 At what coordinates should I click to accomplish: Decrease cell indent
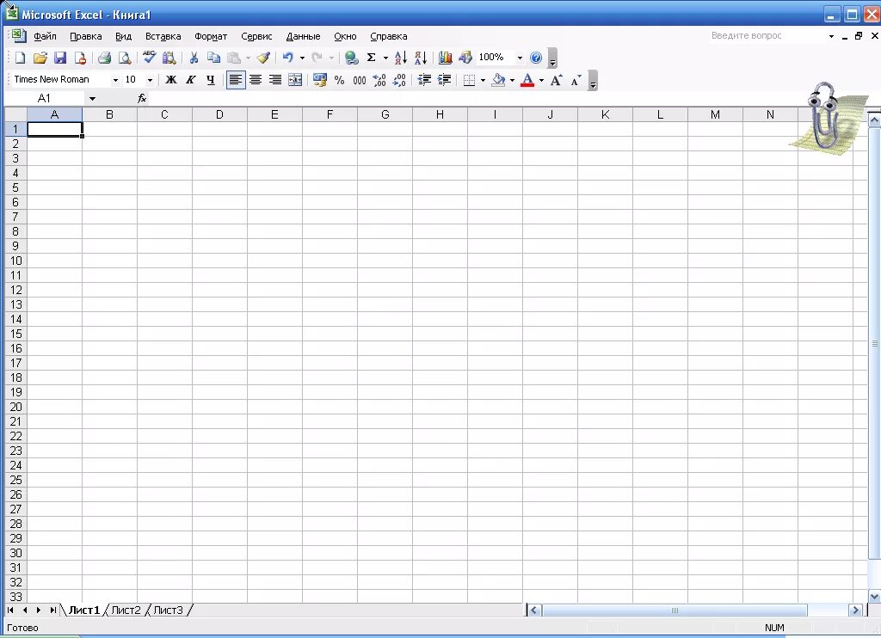tap(424, 80)
